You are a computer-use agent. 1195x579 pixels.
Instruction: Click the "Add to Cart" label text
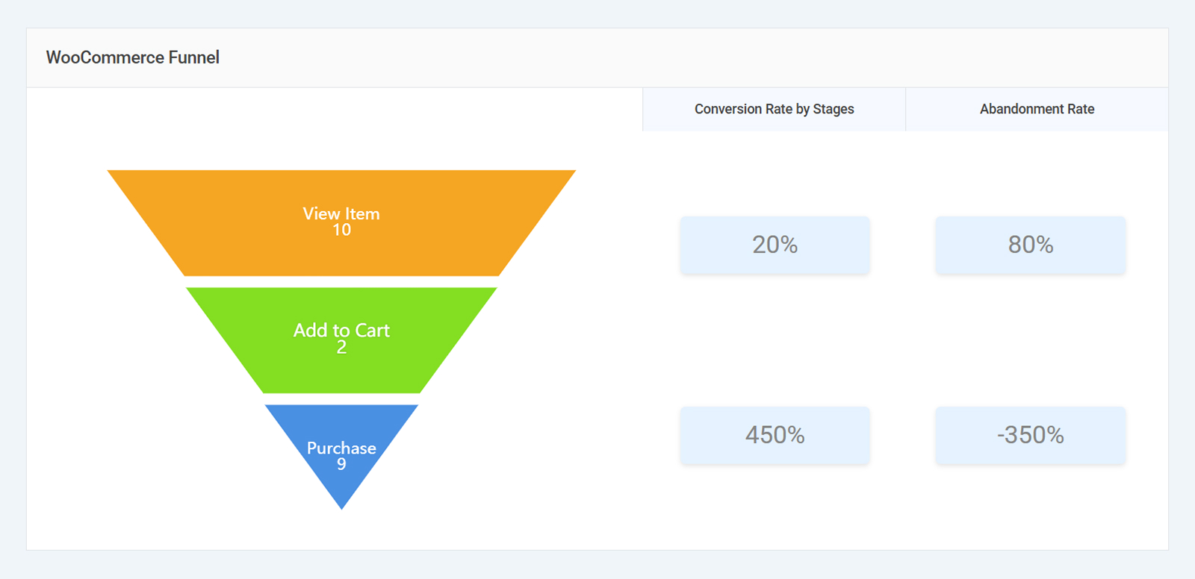(341, 330)
